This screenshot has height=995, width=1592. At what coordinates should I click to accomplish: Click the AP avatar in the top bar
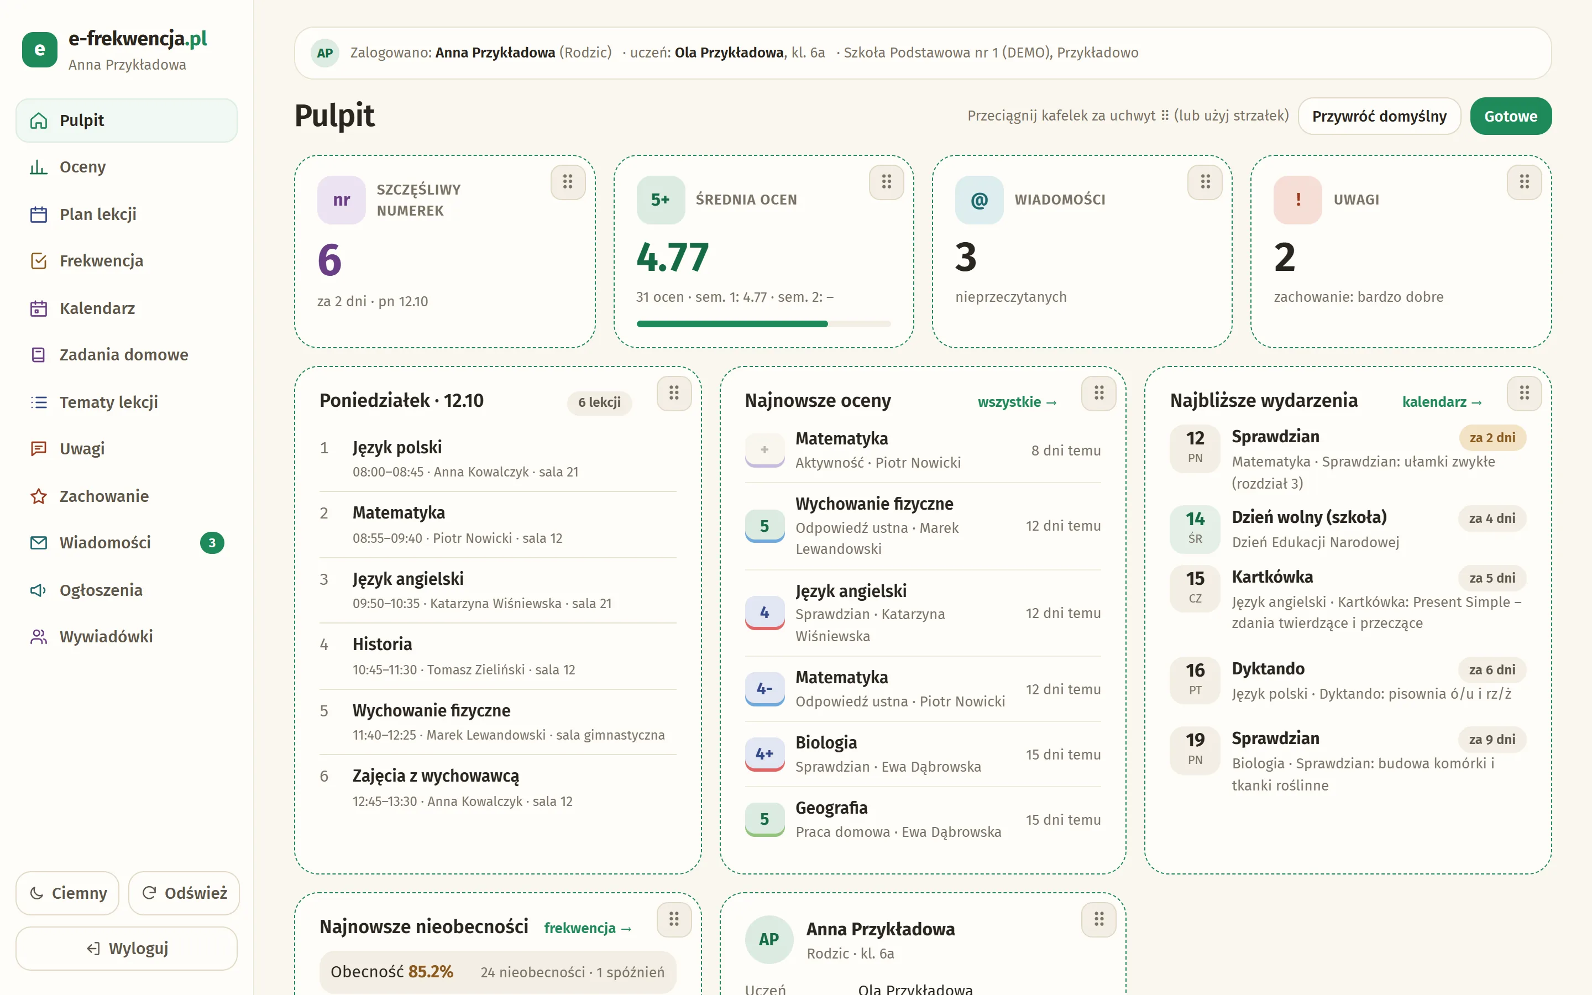[x=324, y=53]
